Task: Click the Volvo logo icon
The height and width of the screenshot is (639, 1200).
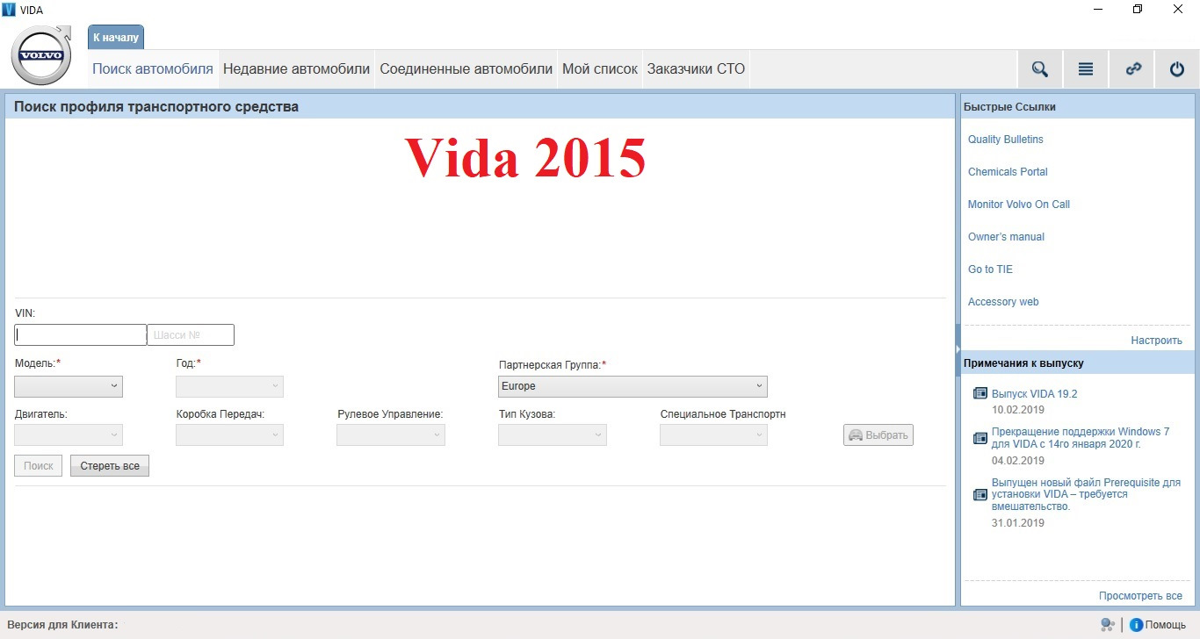Action: click(40, 55)
